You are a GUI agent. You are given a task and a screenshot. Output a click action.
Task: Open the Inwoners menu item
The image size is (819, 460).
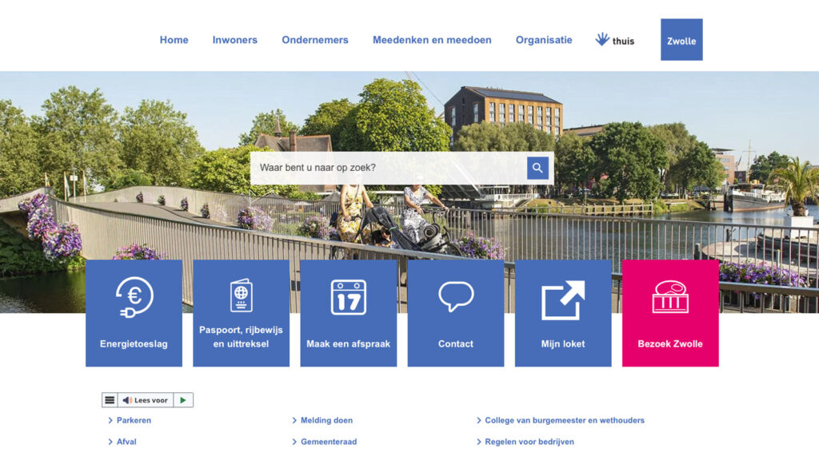[234, 40]
